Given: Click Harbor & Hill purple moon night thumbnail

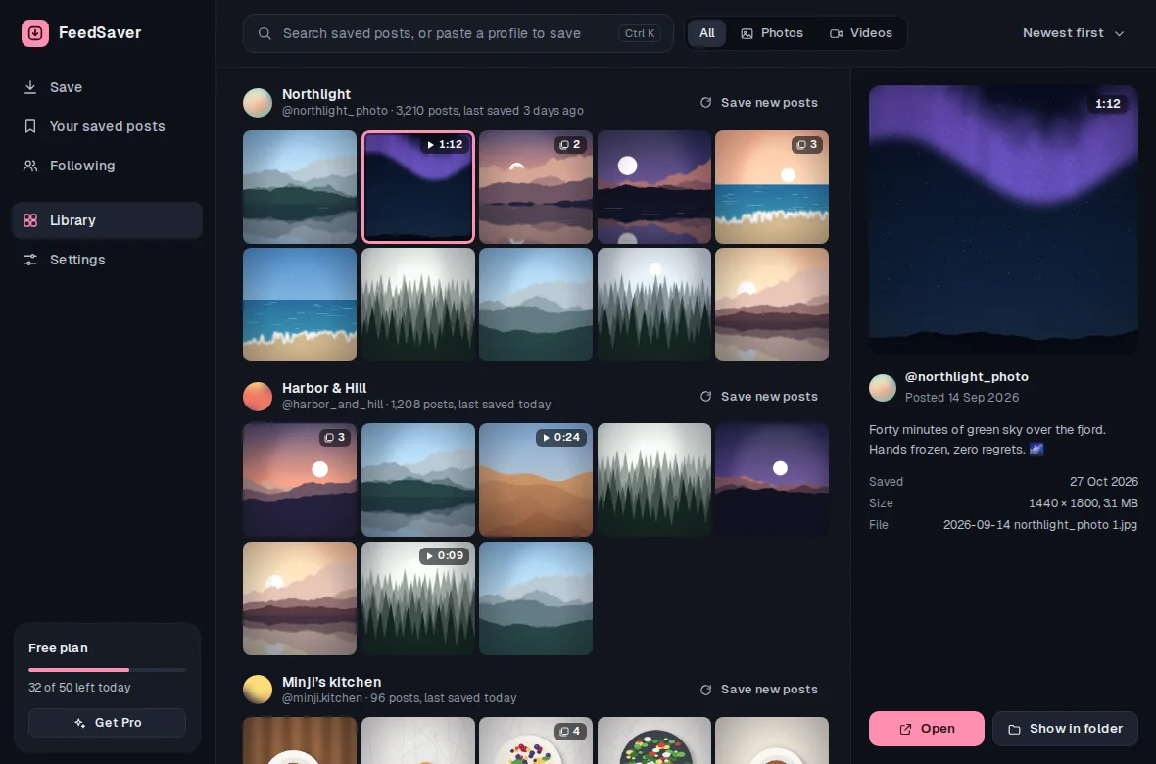Looking at the screenshot, I should (772, 479).
